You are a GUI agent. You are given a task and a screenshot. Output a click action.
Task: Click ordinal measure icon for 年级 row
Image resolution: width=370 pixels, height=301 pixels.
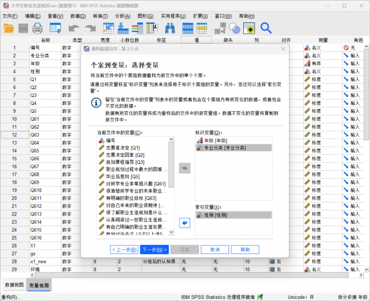[x=307, y=64]
